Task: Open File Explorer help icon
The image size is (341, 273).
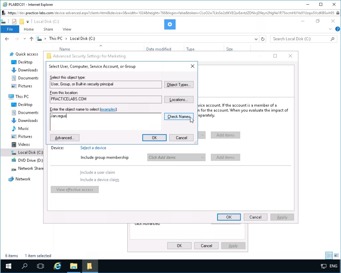Action: point(338,29)
